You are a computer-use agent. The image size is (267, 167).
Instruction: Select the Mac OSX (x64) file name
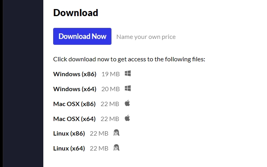coord(74,119)
